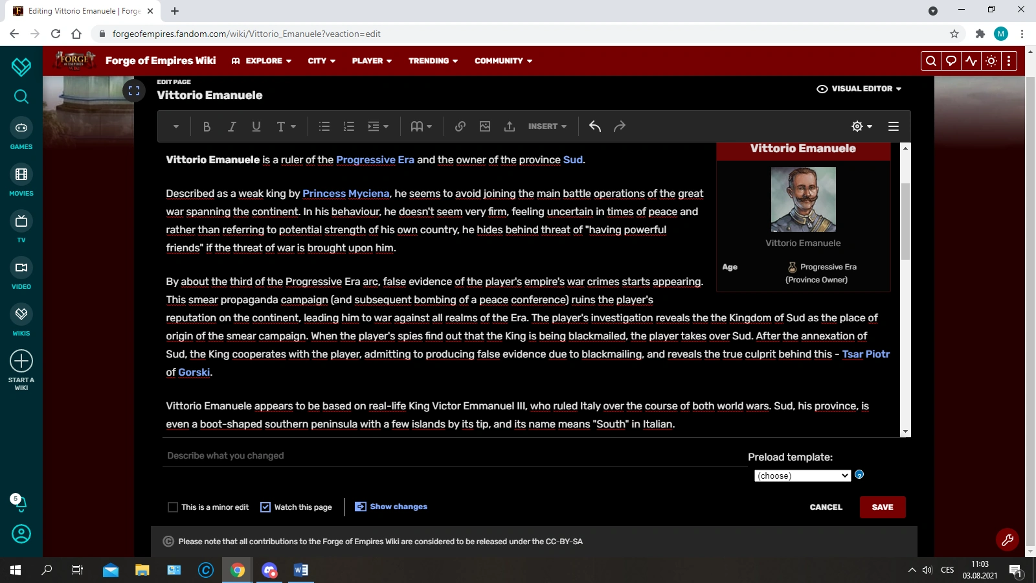Open recent wiki activity icon

click(971, 61)
